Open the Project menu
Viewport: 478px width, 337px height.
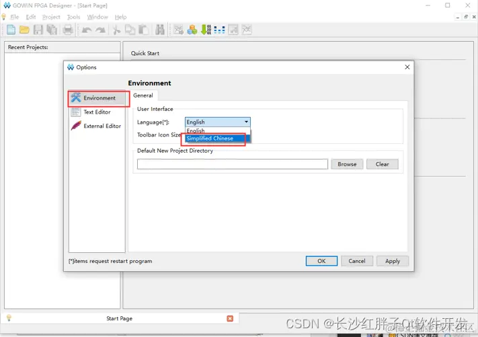click(x=51, y=17)
